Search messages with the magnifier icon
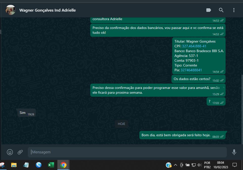 coord(221,10)
